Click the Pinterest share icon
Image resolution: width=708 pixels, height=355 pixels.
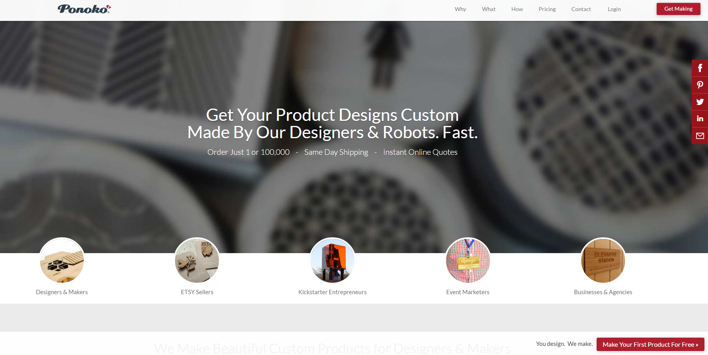tap(700, 85)
